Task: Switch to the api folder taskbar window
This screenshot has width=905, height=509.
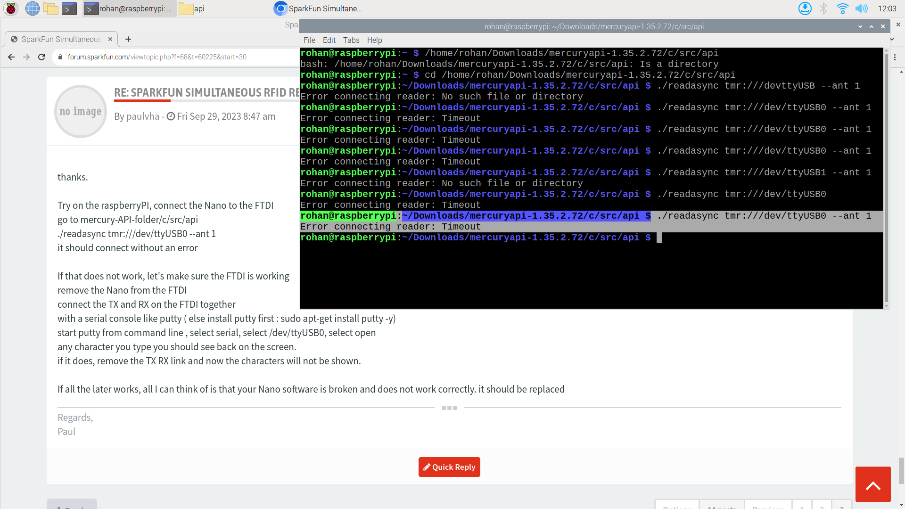Action: (x=192, y=8)
